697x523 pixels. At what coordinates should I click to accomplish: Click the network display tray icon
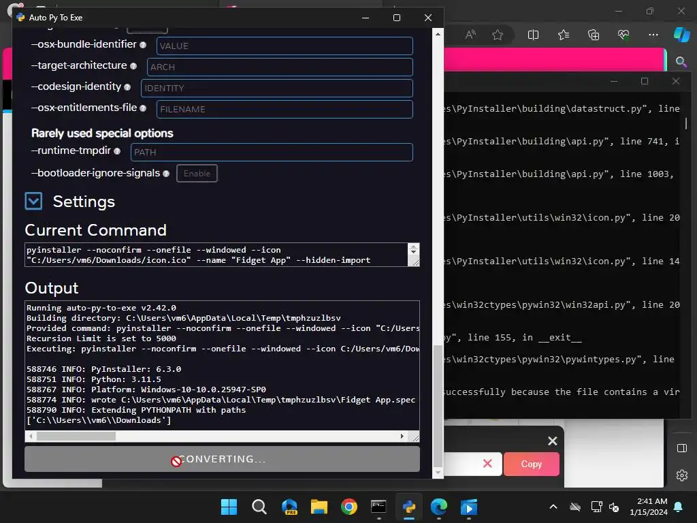[596, 507]
